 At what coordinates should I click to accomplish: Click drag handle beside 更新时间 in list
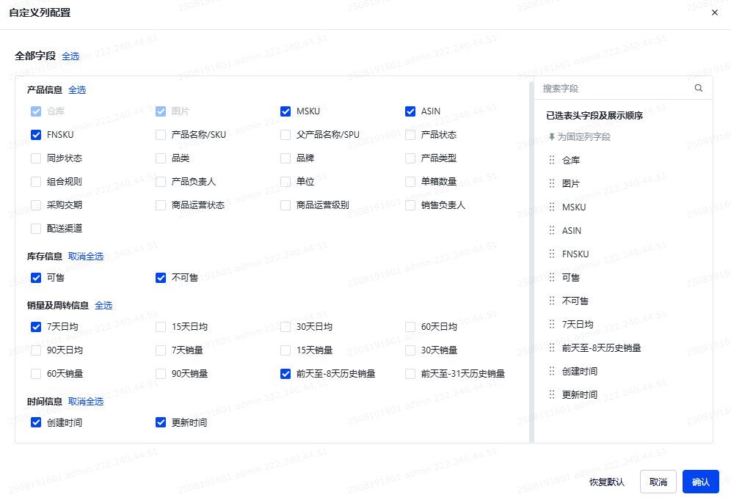(552, 394)
